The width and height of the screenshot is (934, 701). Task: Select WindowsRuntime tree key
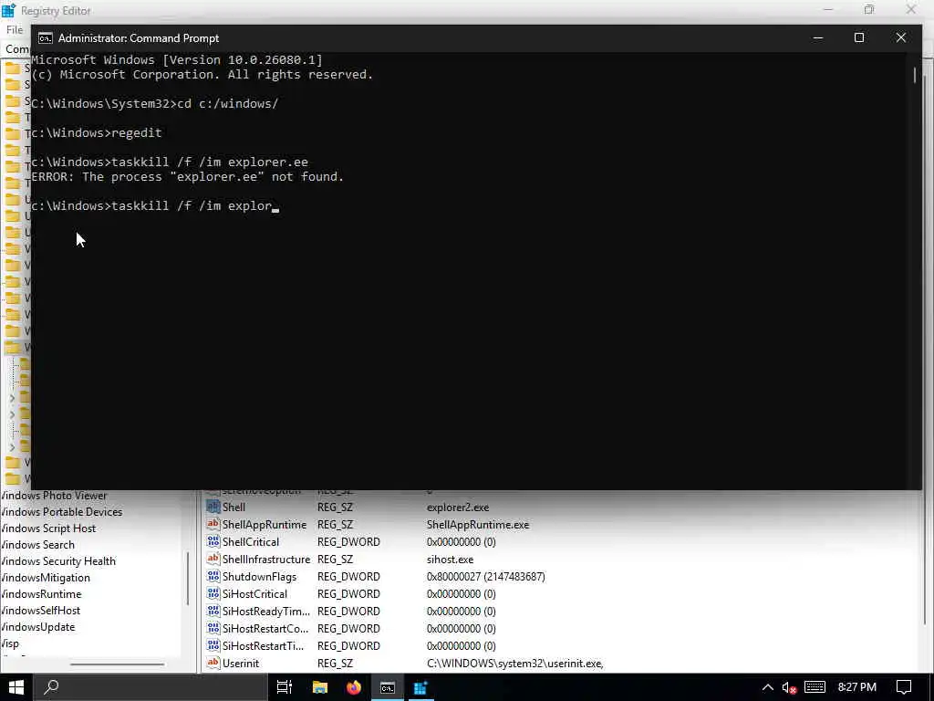click(41, 593)
